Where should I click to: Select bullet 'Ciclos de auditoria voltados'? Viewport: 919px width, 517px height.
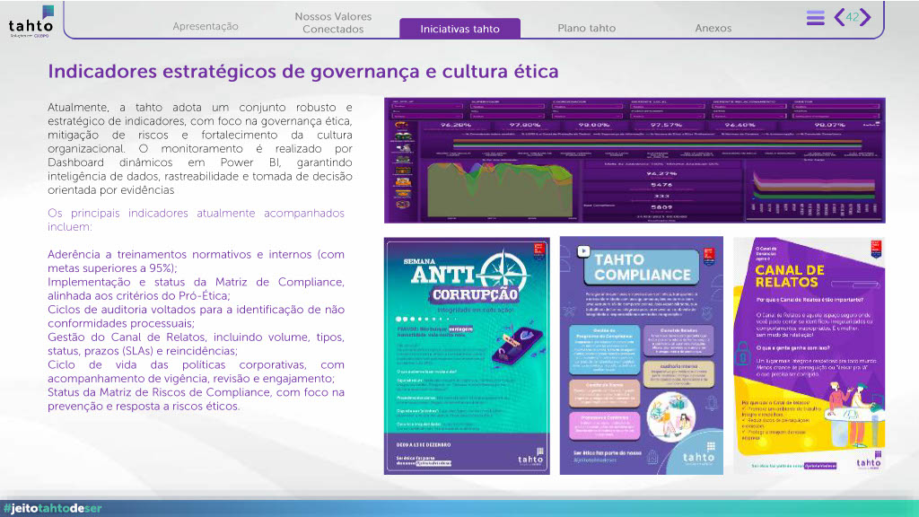tap(196, 317)
